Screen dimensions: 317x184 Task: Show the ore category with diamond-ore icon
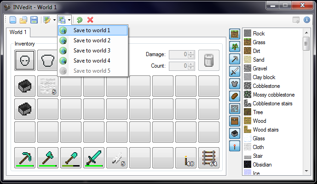235,109
